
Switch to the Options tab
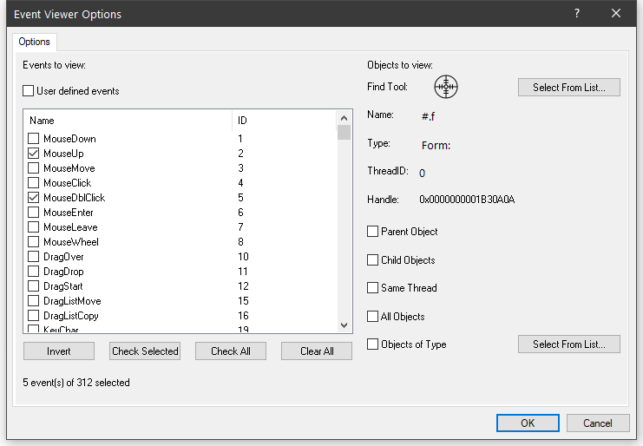click(x=35, y=42)
